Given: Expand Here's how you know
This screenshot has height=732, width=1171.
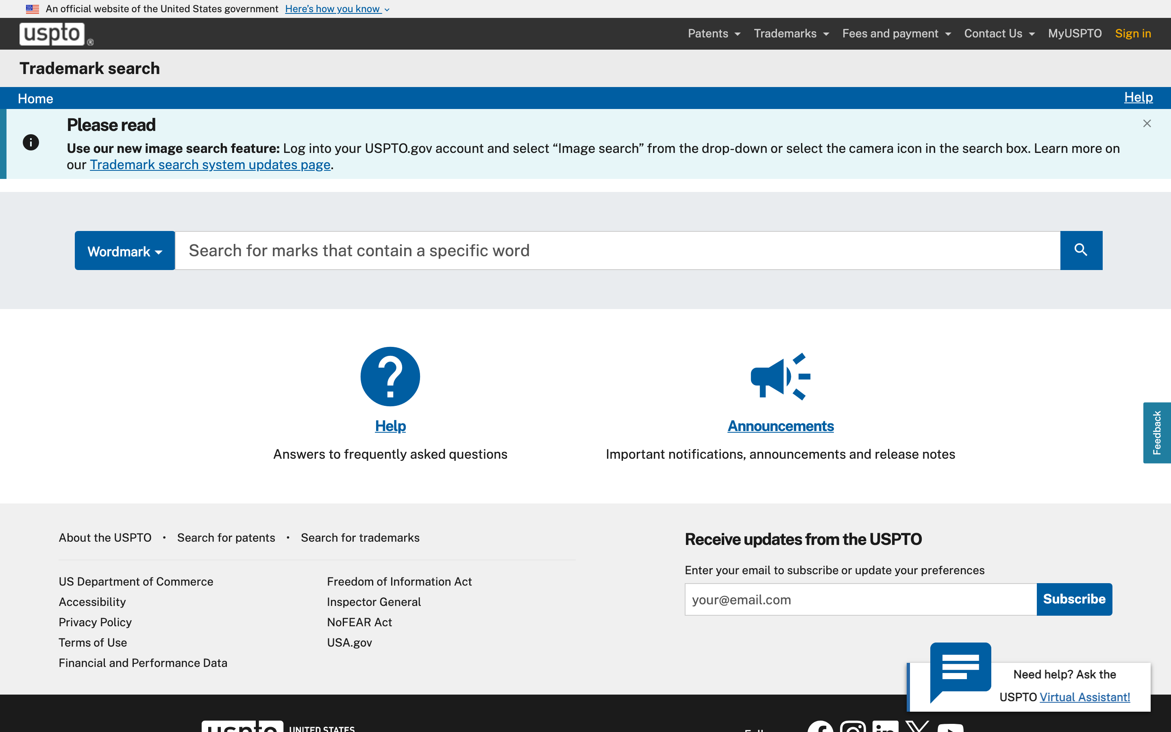Looking at the screenshot, I should (337, 9).
